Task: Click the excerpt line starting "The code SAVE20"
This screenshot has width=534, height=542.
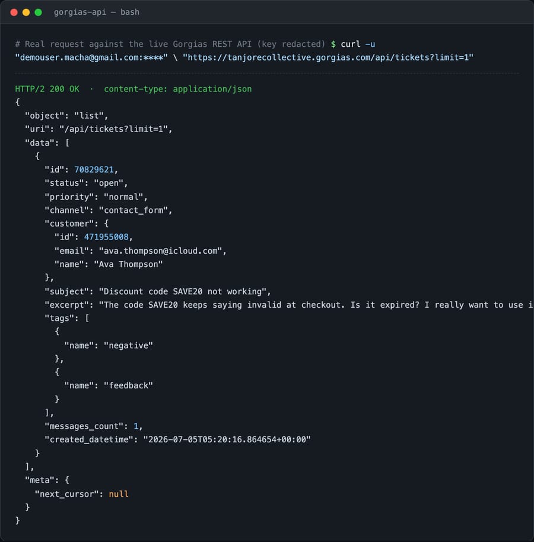Action: click(x=289, y=305)
